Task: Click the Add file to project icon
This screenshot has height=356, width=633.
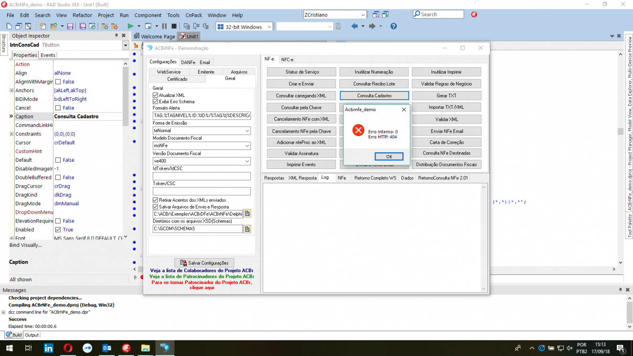Action: pos(105,27)
